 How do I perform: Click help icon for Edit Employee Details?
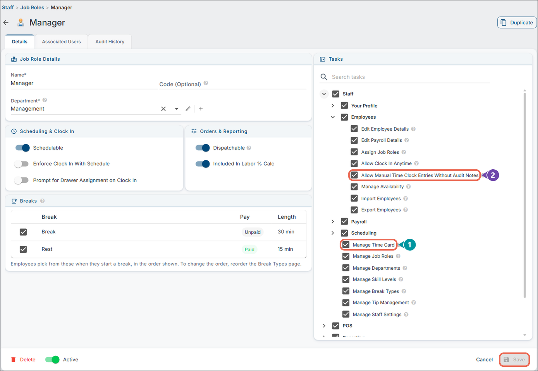pyautogui.click(x=413, y=129)
